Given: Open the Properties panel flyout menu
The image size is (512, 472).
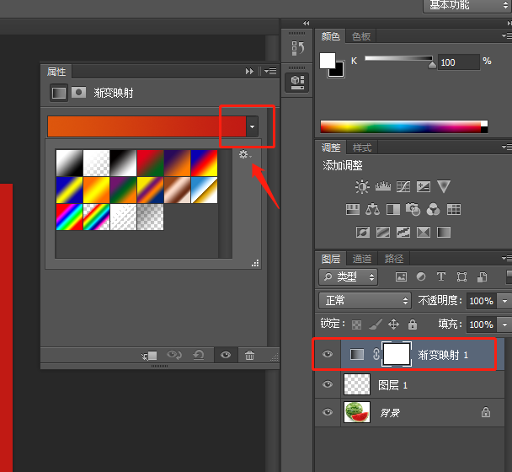Looking at the screenshot, I should click(270, 71).
